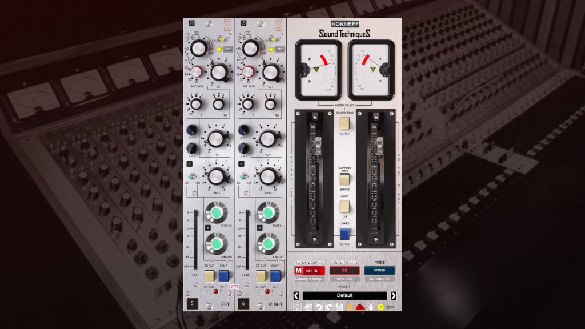Click the left VU meter

[x=319, y=70]
